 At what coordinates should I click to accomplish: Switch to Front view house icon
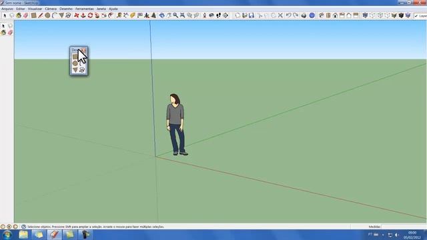tap(335, 15)
